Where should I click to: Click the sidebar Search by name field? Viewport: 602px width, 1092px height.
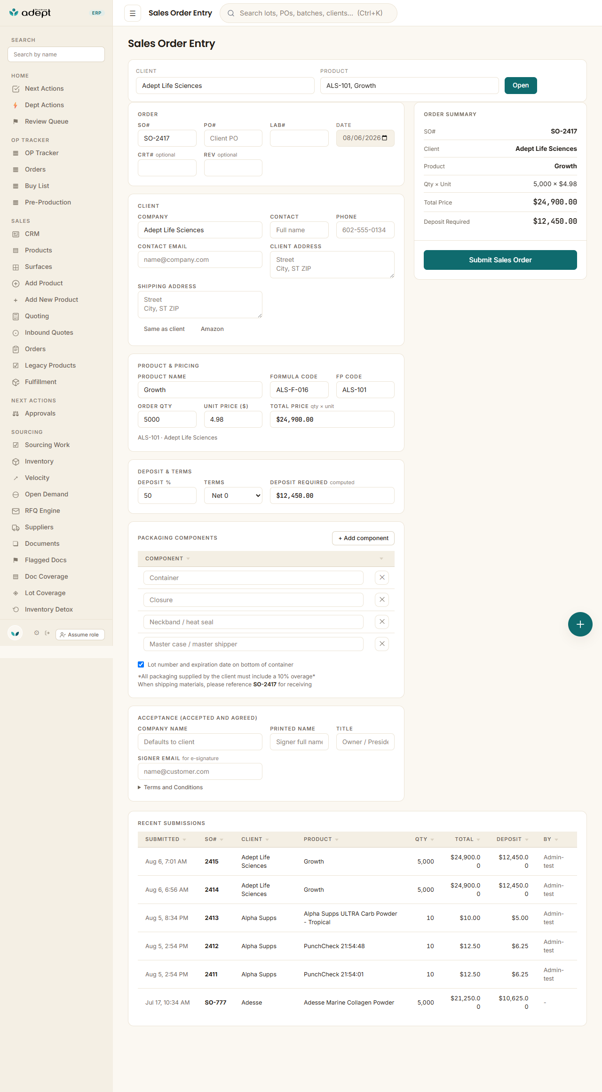tap(56, 55)
